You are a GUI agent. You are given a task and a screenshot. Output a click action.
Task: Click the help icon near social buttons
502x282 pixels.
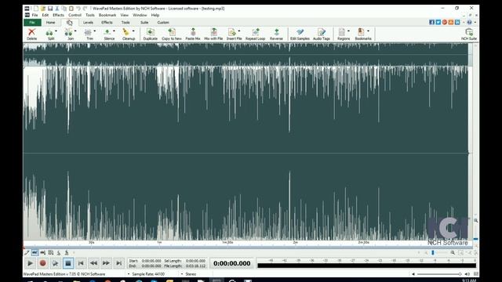pyautogui.click(x=469, y=22)
